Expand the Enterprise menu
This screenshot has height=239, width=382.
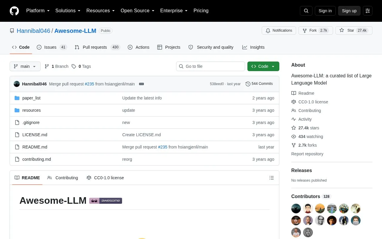coord(174,11)
